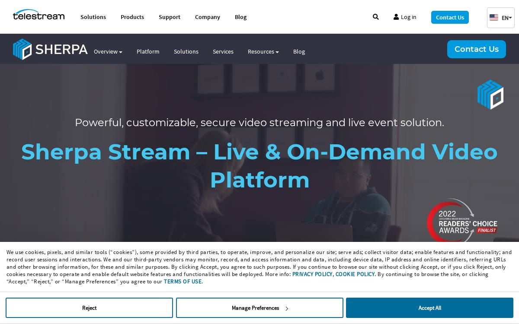Viewport: 519px width, 324px height.
Task: Open Manage Preferences for cookies
Action: [259, 308]
